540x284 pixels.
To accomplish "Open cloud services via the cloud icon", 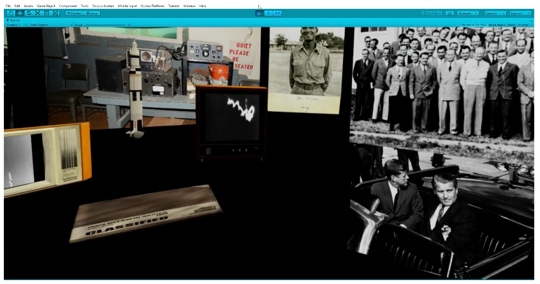I will [x=449, y=13].
